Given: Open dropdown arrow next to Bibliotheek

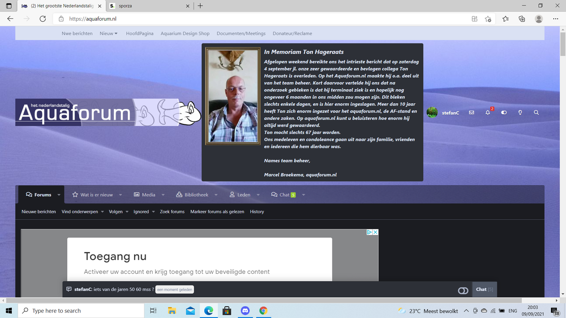Looking at the screenshot, I should (x=216, y=195).
